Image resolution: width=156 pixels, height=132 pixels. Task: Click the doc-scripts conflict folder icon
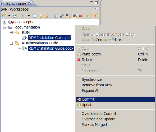pos(11,22)
